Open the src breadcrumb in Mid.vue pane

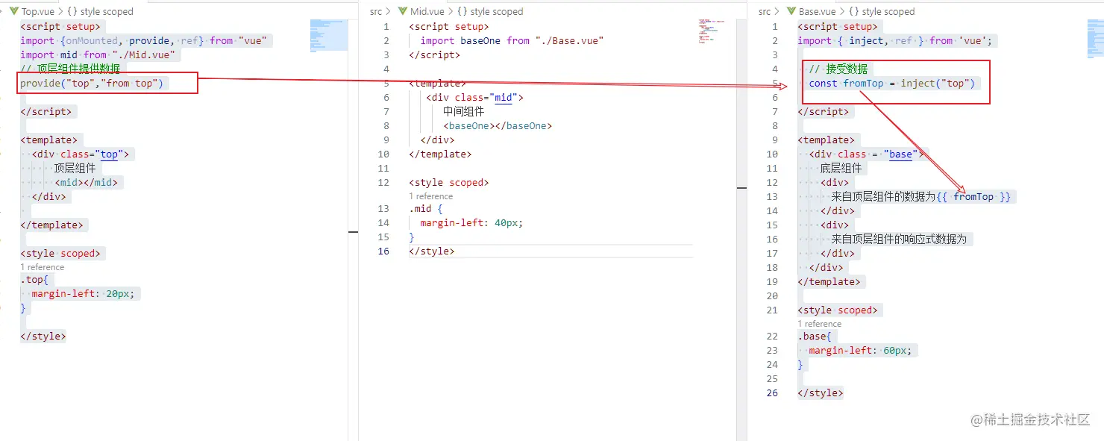point(376,11)
